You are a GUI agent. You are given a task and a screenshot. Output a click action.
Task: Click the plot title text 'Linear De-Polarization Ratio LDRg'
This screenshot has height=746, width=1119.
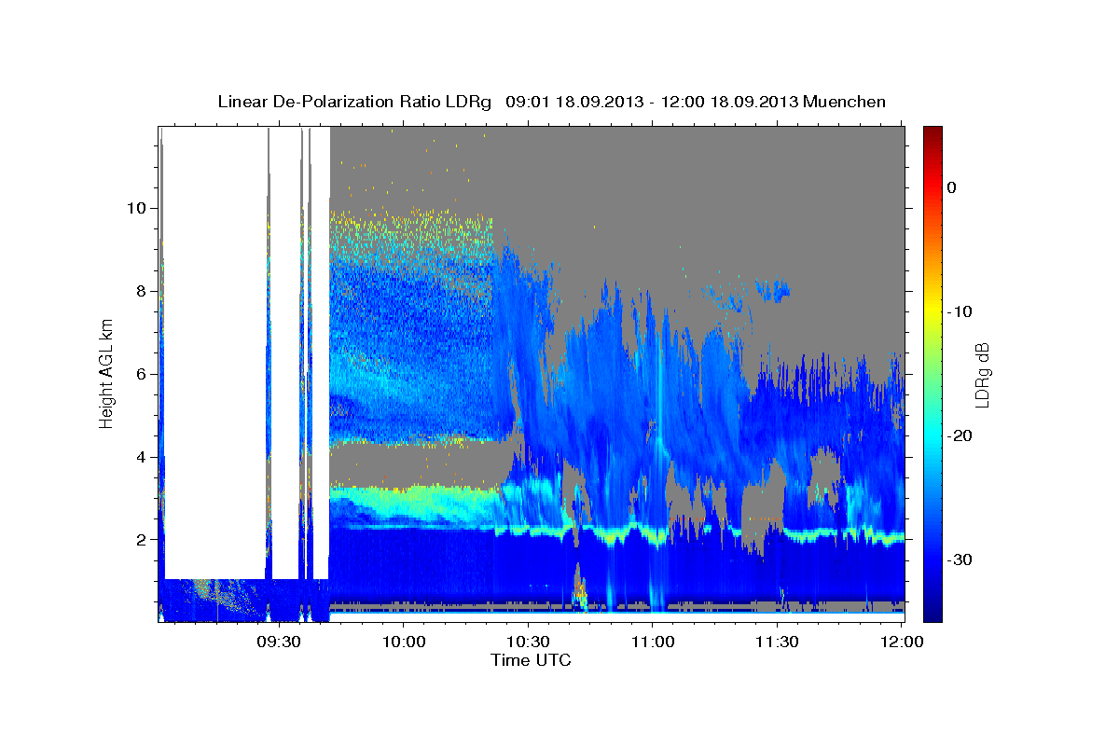353,102
